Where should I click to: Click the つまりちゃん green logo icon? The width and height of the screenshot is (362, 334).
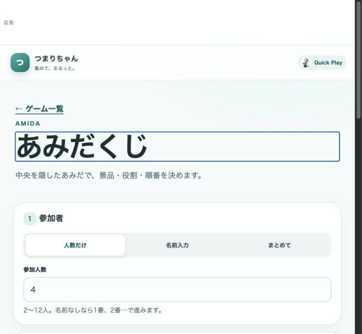(x=20, y=63)
